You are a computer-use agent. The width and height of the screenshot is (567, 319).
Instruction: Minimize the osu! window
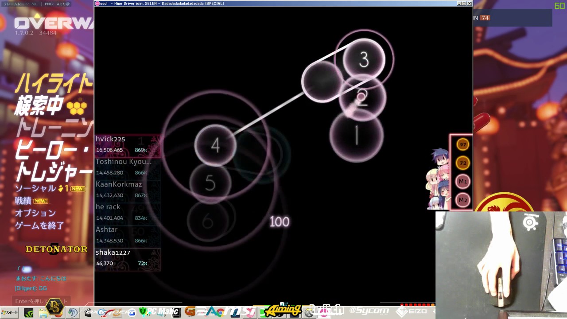click(459, 4)
